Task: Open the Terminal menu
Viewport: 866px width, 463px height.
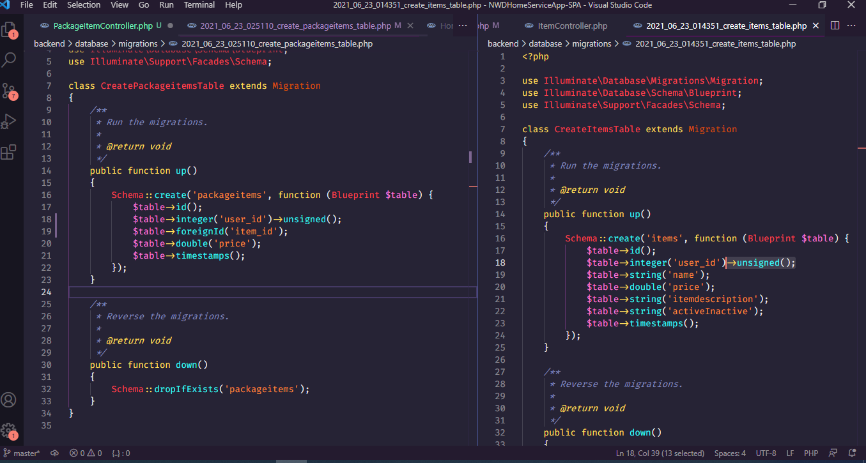Action: [199, 5]
